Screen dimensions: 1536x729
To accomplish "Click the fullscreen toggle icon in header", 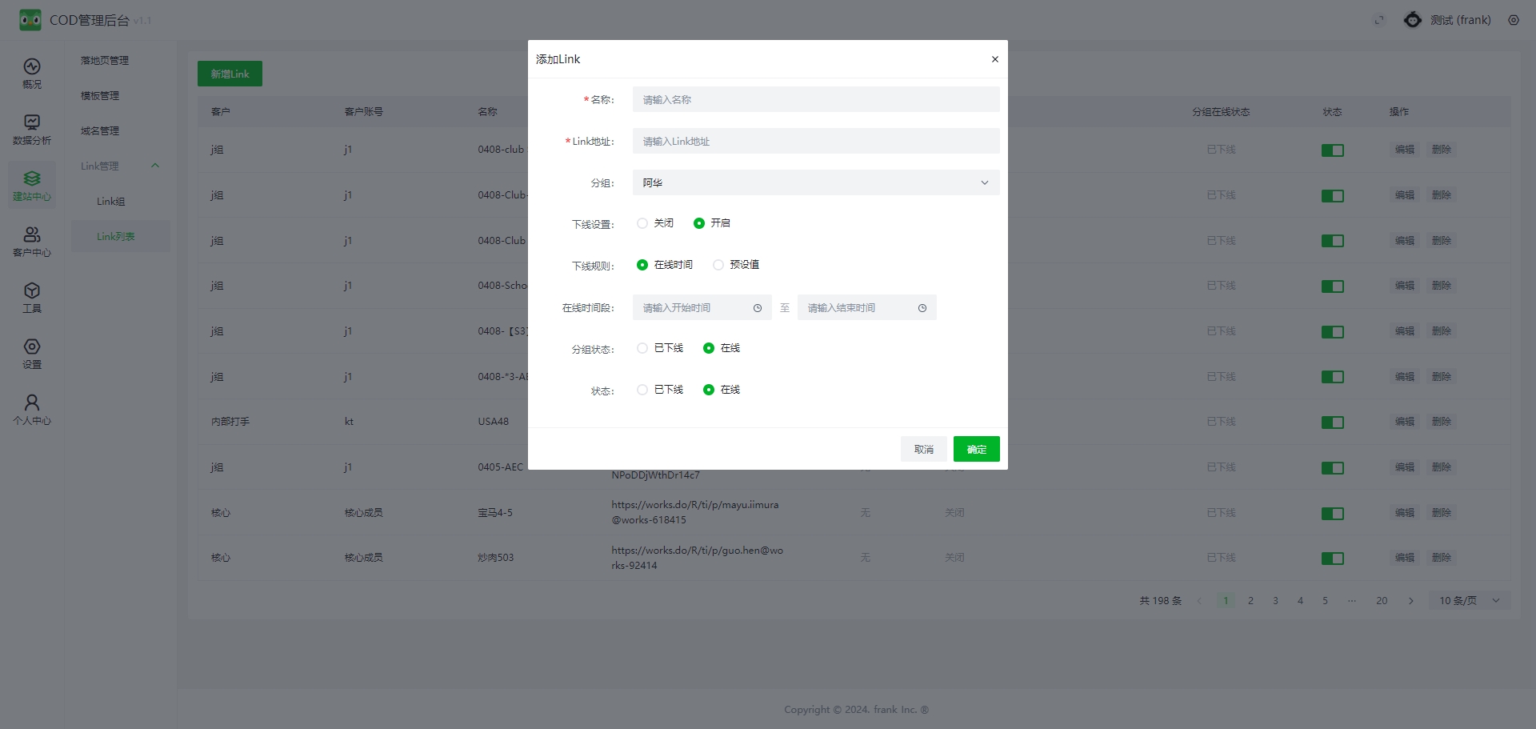I will [1379, 20].
